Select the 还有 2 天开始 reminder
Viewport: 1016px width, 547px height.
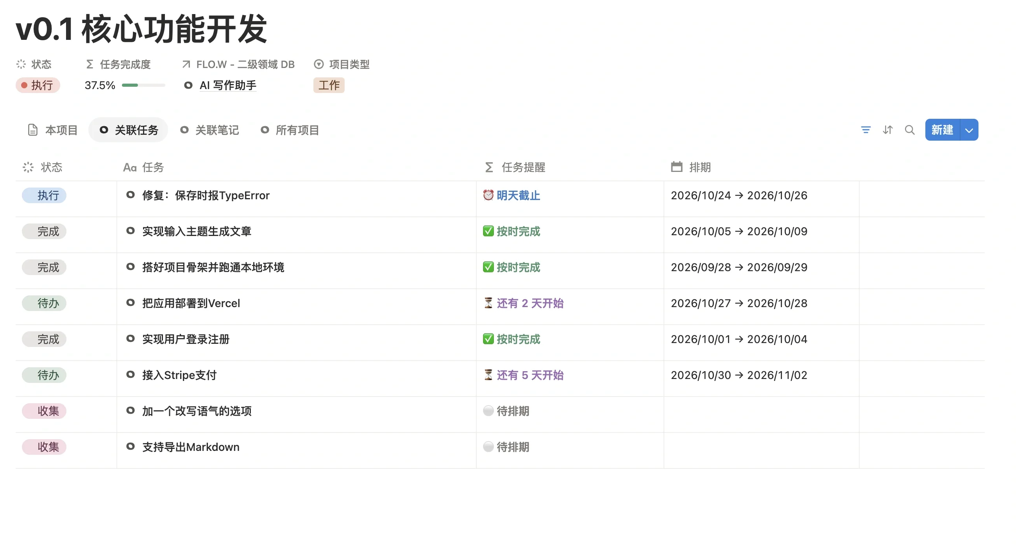523,303
